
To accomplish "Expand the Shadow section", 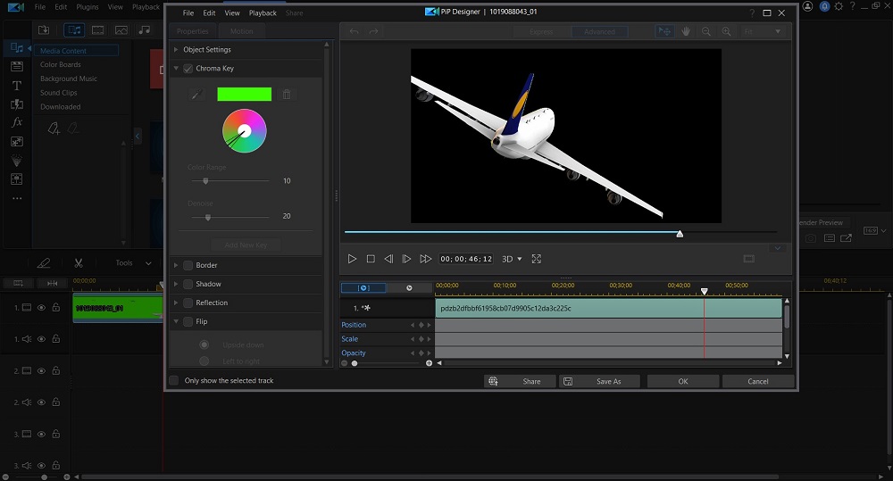I will point(176,284).
